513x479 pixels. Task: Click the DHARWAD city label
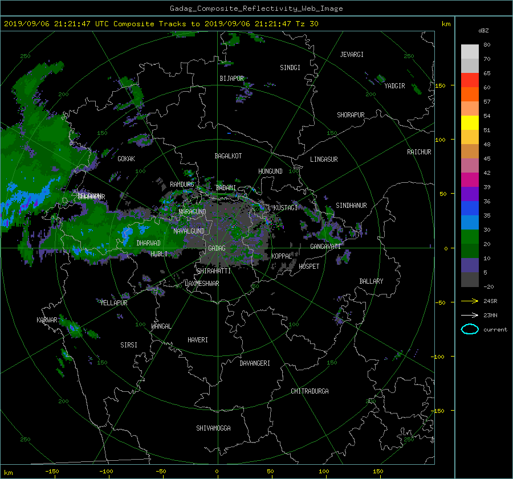(148, 243)
